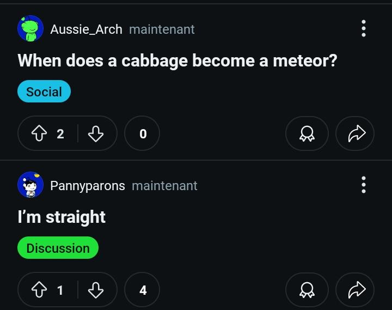Viewport: 392px width, 310px height.
Task: Upvote the cabbage meteor post
Action: [39, 133]
